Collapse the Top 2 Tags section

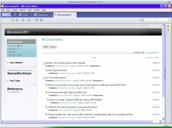point(8,81)
